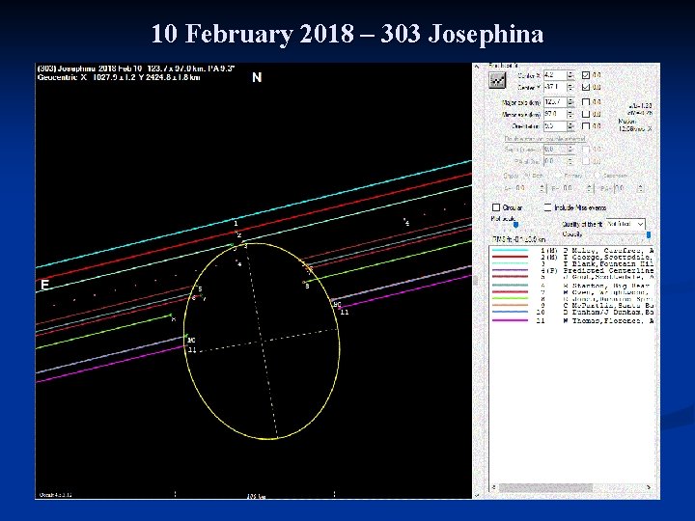695x521 pixels.
Task: Check the Circular option
Action: pyautogui.click(x=496, y=207)
